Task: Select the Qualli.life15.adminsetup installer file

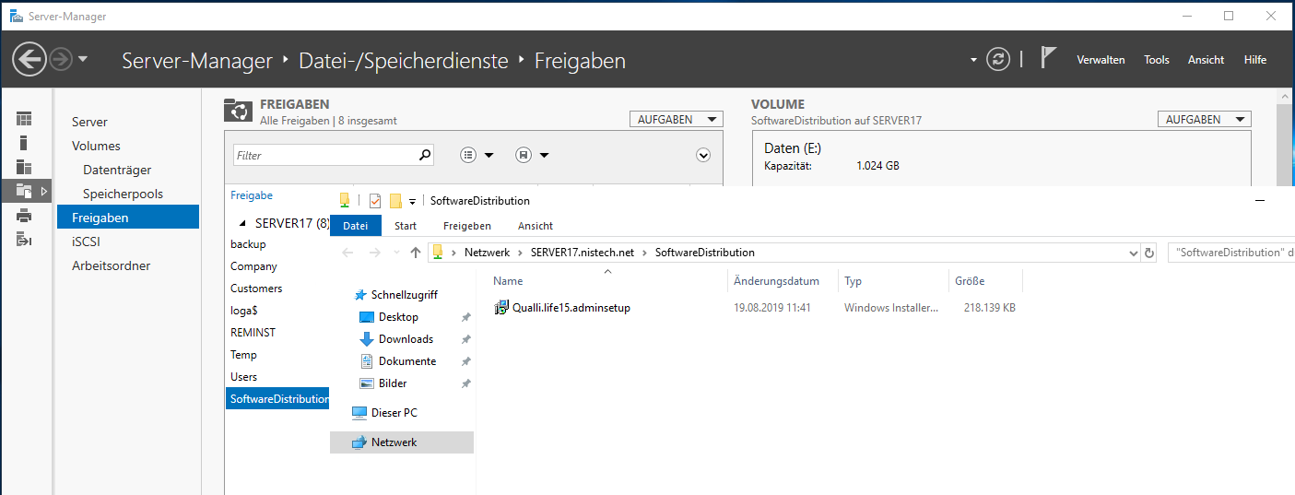Action: [571, 308]
